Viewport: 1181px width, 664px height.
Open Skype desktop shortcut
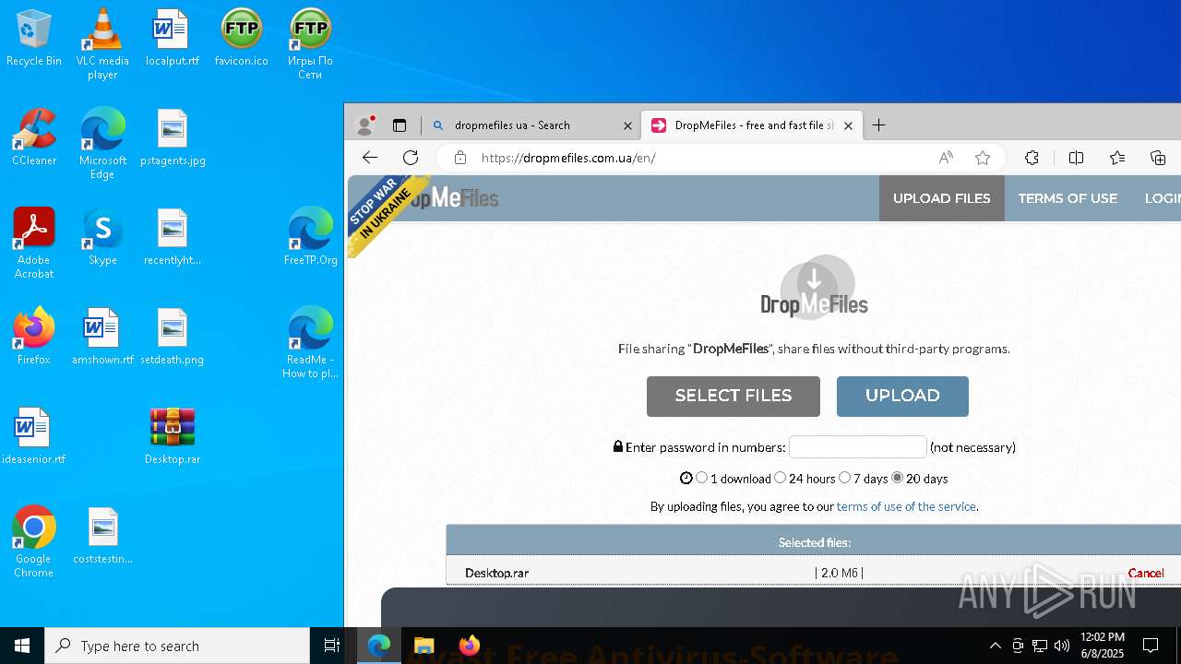point(102,236)
